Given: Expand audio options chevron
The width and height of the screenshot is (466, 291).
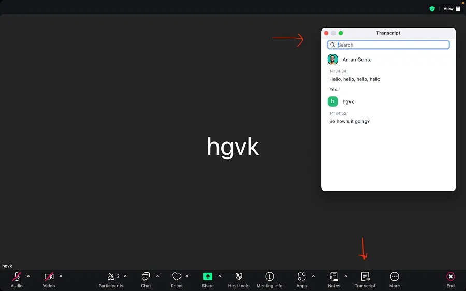Looking at the screenshot, I should tap(28, 277).
